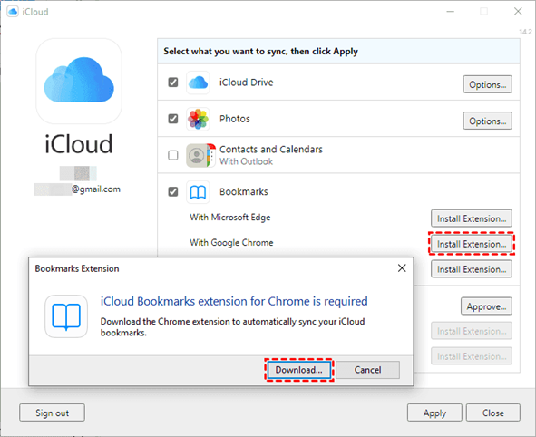Click the Contacts and Calendars icon
The width and height of the screenshot is (536, 437).
coord(201,155)
